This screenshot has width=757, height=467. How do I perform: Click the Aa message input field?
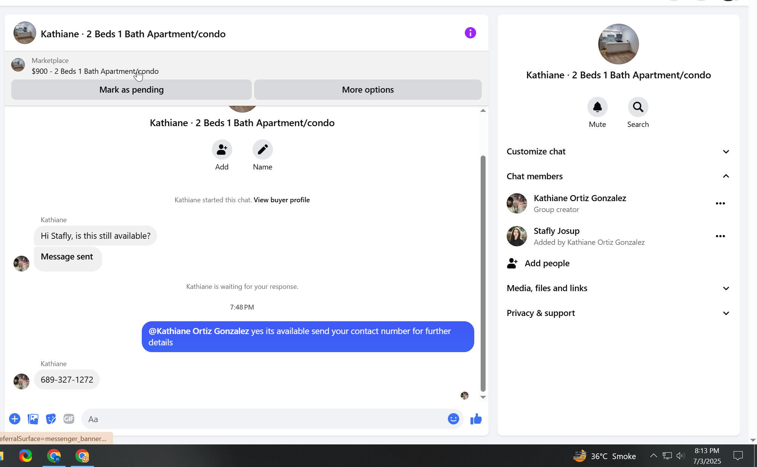[x=264, y=419]
